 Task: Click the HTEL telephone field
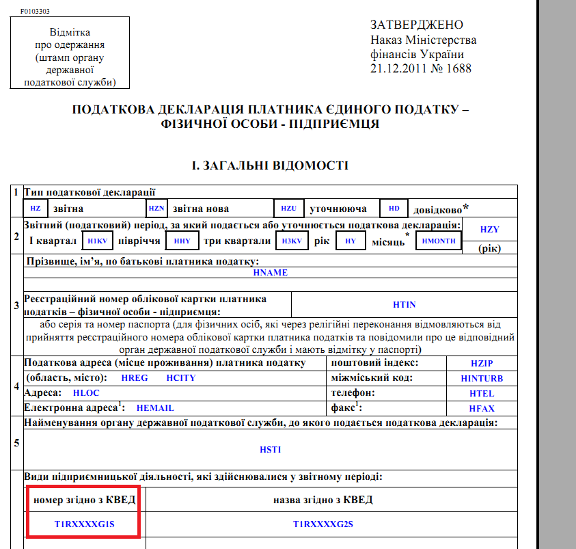482,394
